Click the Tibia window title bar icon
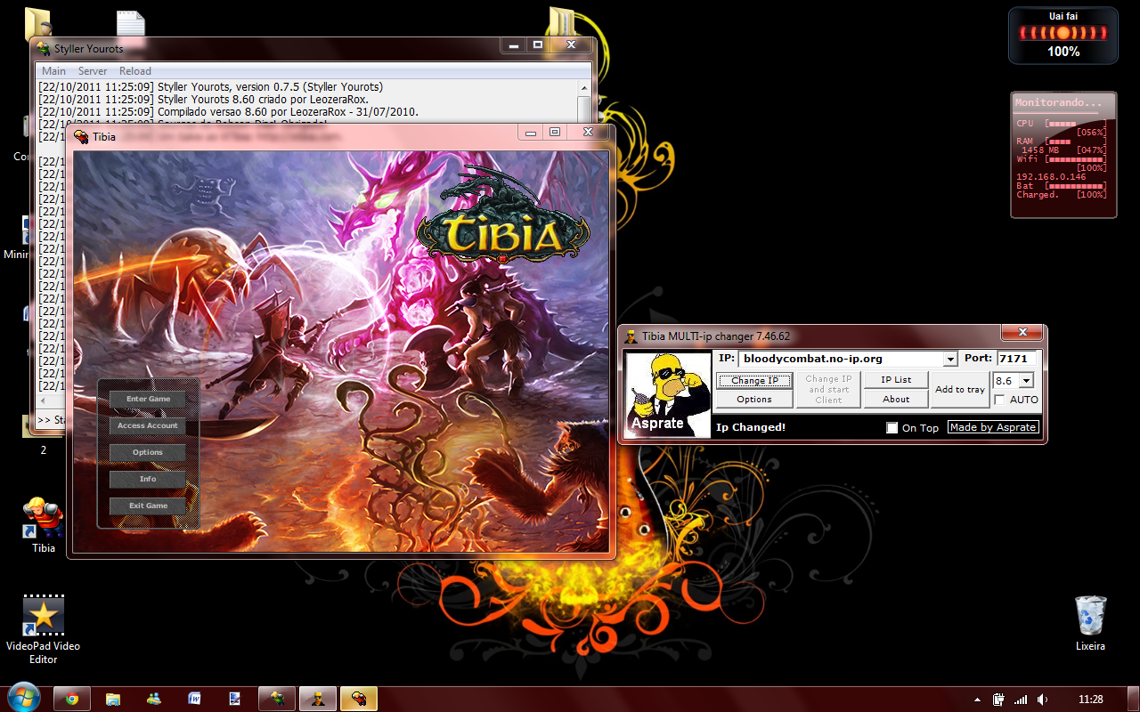1140x712 pixels. 81,137
